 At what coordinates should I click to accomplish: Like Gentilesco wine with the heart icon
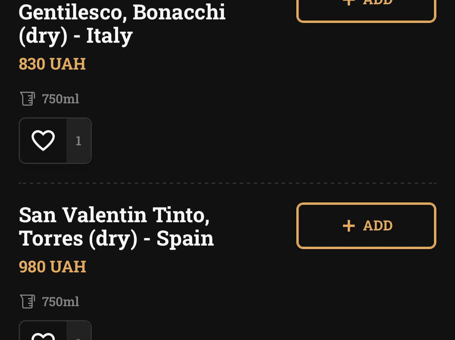pos(43,141)
